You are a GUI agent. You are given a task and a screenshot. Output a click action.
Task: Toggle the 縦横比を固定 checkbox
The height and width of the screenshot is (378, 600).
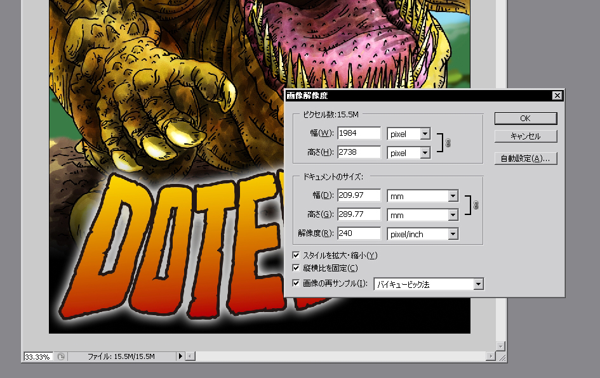(296, 268)
